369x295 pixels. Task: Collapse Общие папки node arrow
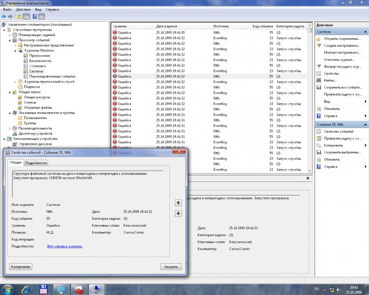tap(10, 92)
